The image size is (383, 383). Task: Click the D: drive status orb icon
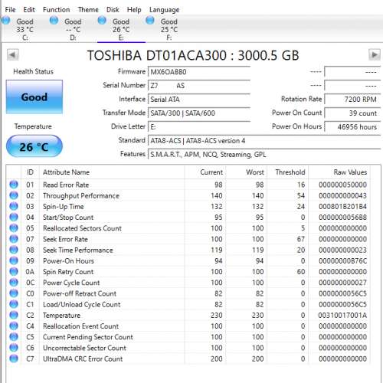coord(54,20)
